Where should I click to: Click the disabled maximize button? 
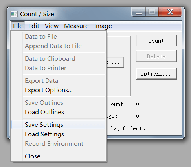tap(152, 12)
